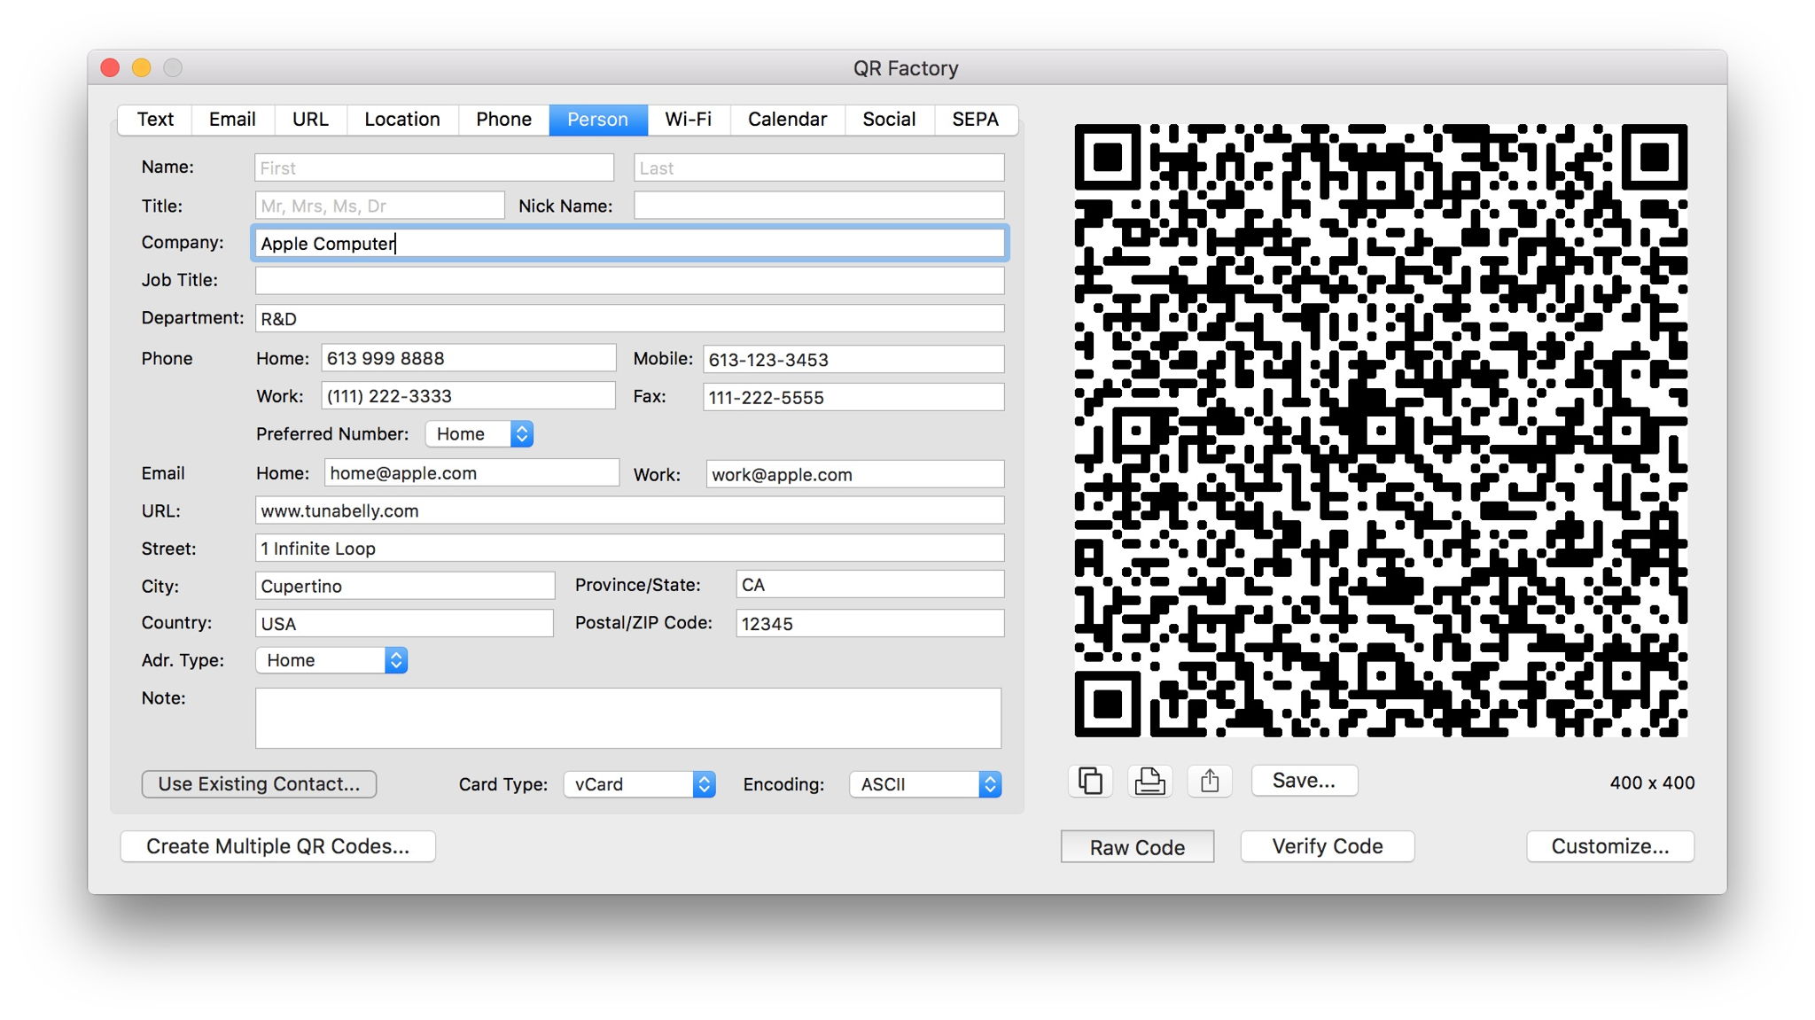Focus the Job Title field
1815x1020 pixels.
coord(630,281)
